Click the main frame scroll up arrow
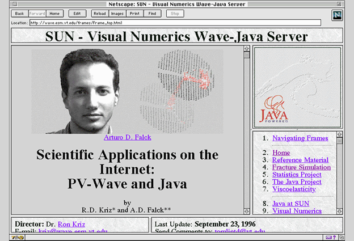The height and width of the screenshot is (241, 354). [x=247, y=49]
